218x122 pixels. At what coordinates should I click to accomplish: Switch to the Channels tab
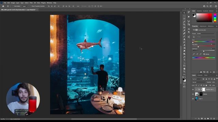pyautogui.click(x=200, y=75)
